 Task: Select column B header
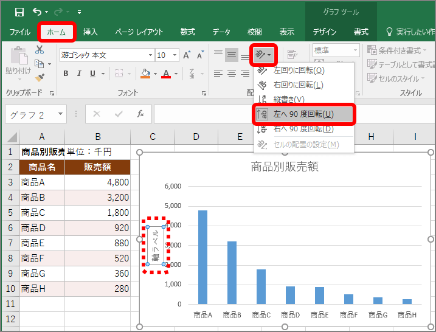(x=98, y=137)
